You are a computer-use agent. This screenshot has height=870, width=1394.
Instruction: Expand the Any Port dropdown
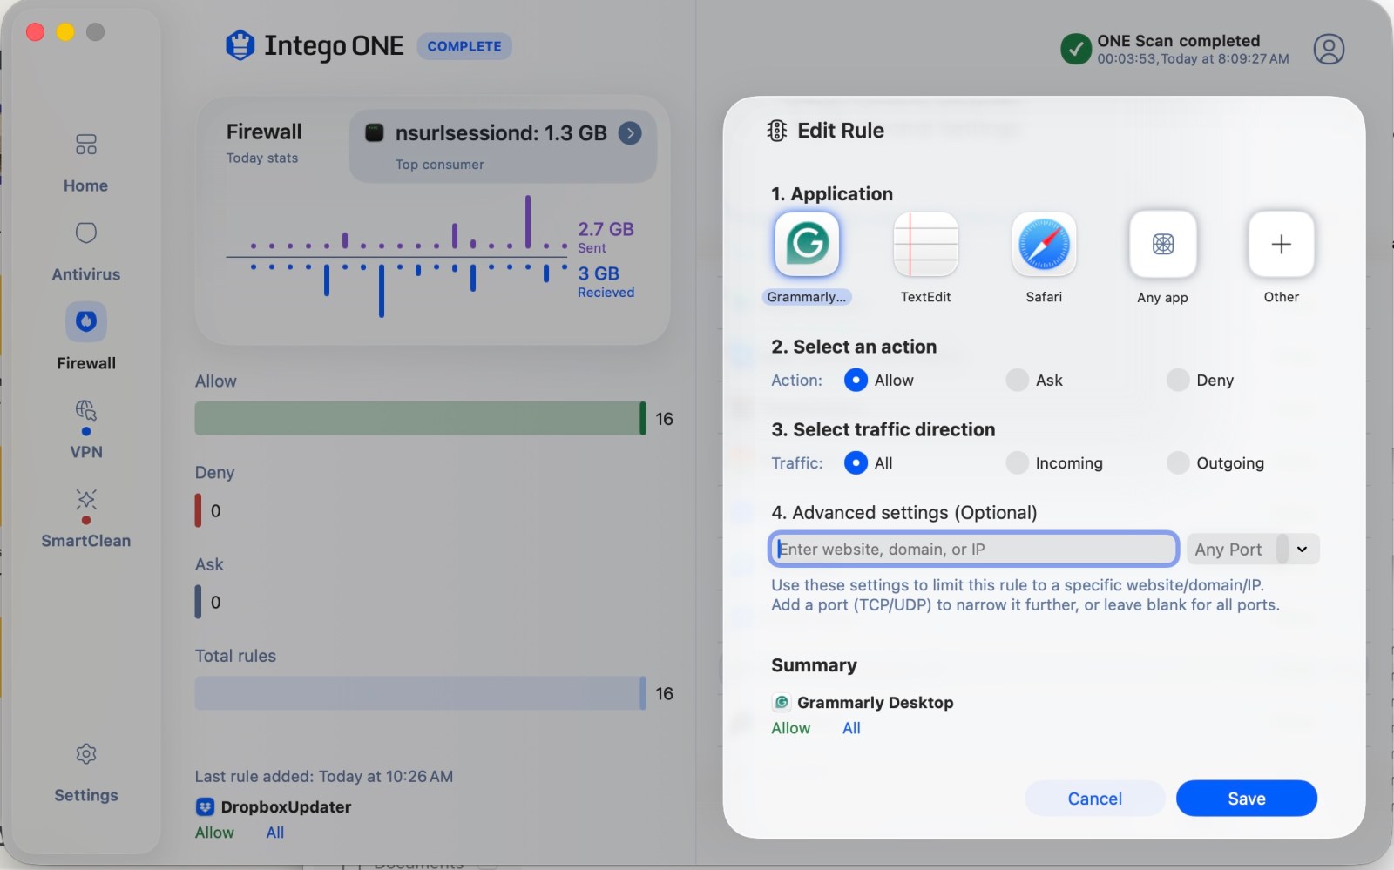coord(1302,550)
